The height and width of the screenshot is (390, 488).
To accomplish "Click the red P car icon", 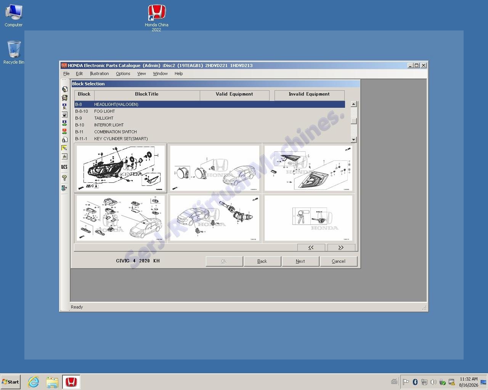I will (64, 131).
